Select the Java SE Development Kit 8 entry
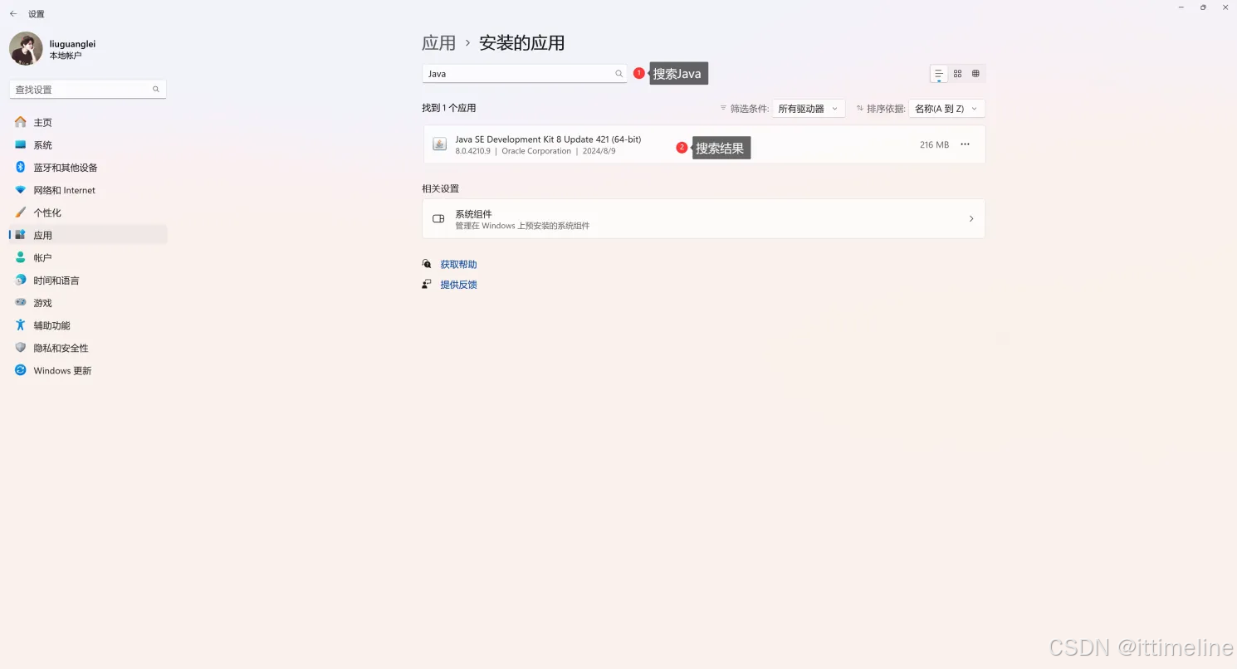1237x669 pixels. 704,144
